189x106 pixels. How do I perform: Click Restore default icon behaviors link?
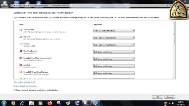25,86
